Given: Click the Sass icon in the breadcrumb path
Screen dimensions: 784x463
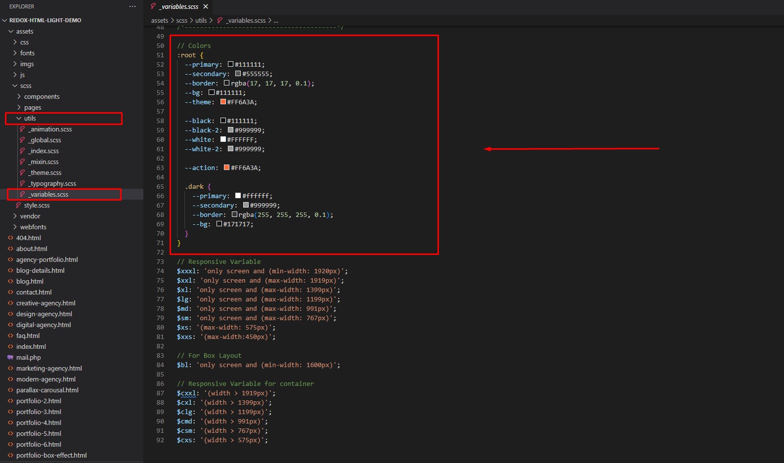Looking at the screenshot, I should [x=219, y=20].
